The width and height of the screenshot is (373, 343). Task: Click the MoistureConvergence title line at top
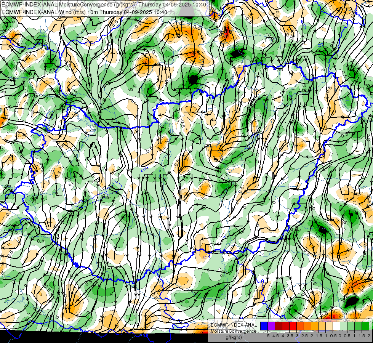point(104,5)
